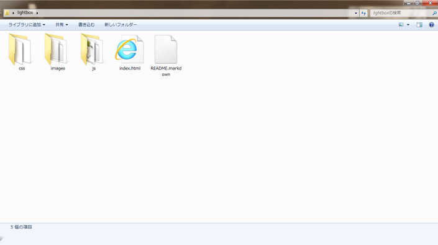Select the lightbox breadcrumb segment

[x=25, y=12]
